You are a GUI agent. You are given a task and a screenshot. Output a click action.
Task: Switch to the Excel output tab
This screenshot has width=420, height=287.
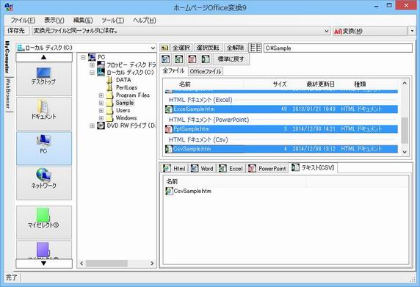point(231,169)
